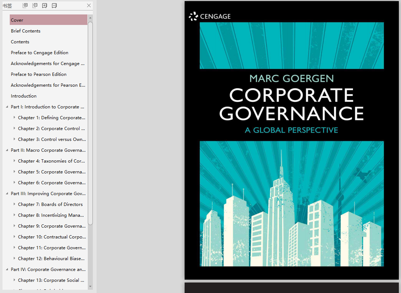The image size is (401, 293).
Task: Expand Chapter 8: Incentivizing Managers arrow
Action: pyautogui.click(x=14, y=215)
